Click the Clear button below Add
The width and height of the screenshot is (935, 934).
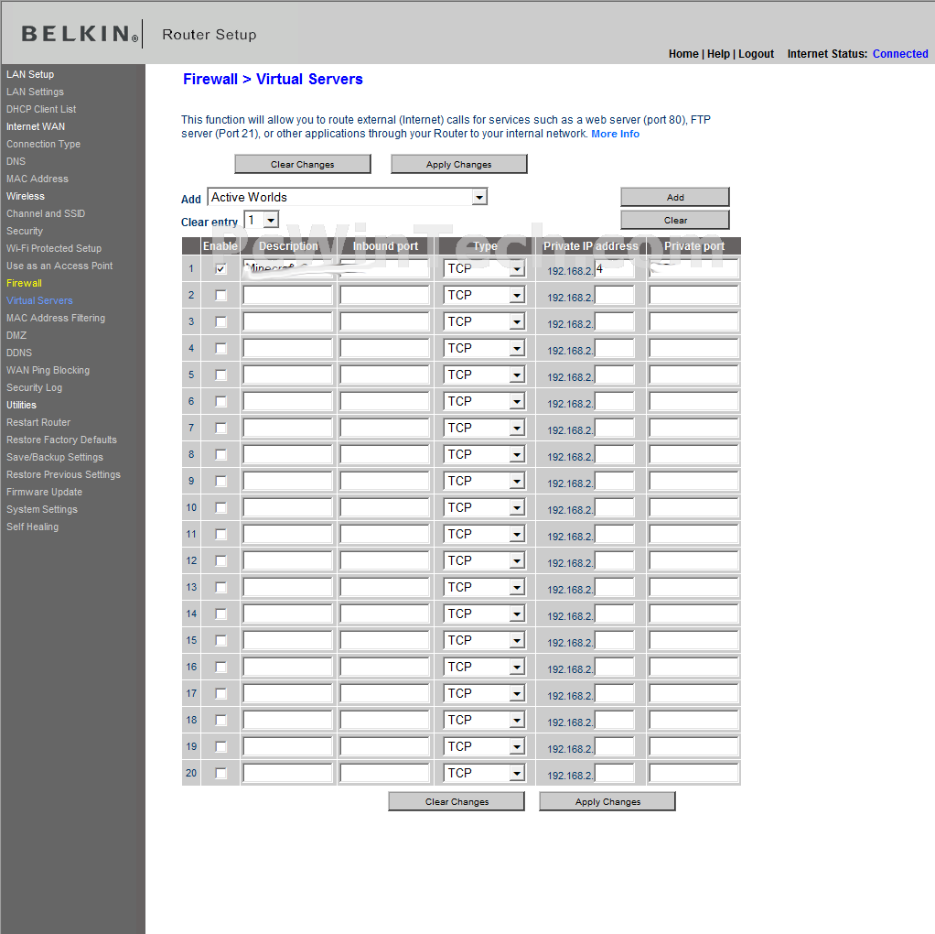pos(675,220)
